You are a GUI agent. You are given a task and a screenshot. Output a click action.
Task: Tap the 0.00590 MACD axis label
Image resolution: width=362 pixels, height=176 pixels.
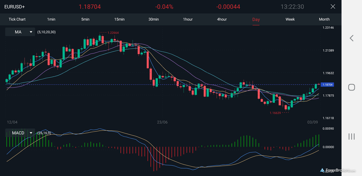328,128
